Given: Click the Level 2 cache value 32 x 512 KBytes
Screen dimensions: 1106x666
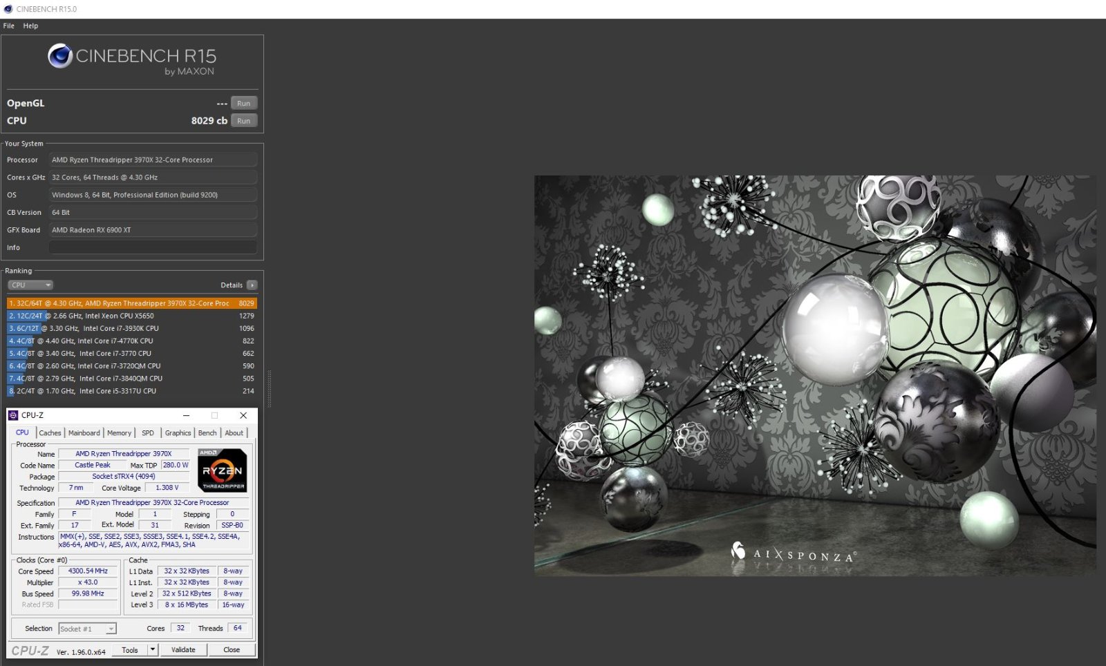Looking at the screenshot, I should click(x=187, y=593).
